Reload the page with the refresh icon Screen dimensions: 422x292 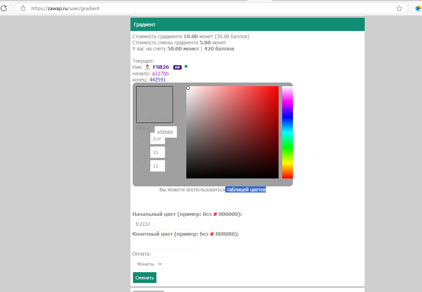click(4, 8)
